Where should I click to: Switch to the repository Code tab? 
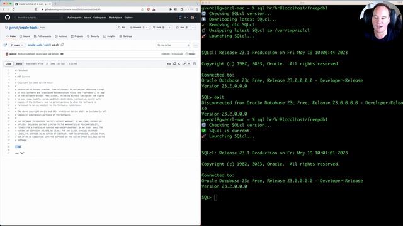pos(11,36)
